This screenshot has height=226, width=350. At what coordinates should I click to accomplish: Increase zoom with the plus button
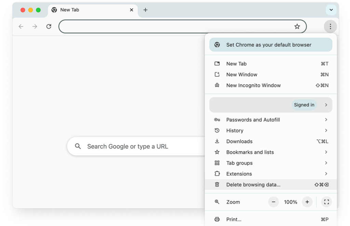[x=307, y=202]
